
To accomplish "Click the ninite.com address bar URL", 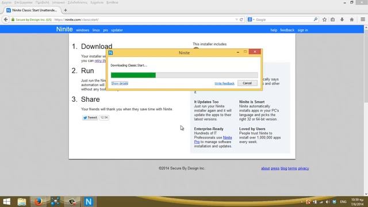I will click(76, 20).
